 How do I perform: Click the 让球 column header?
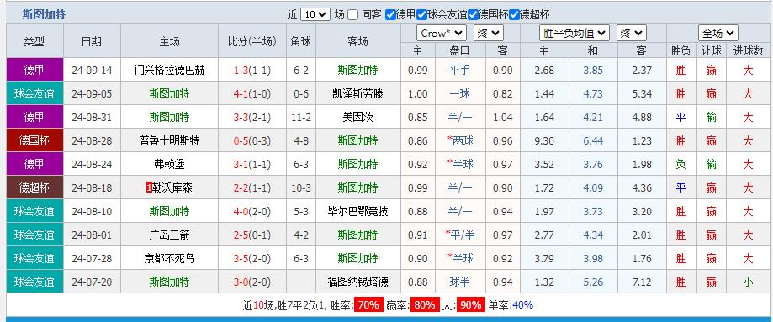[x=711, y=50]
